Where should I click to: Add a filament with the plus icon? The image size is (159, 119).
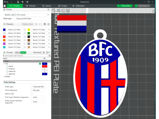tap(36, 24)
